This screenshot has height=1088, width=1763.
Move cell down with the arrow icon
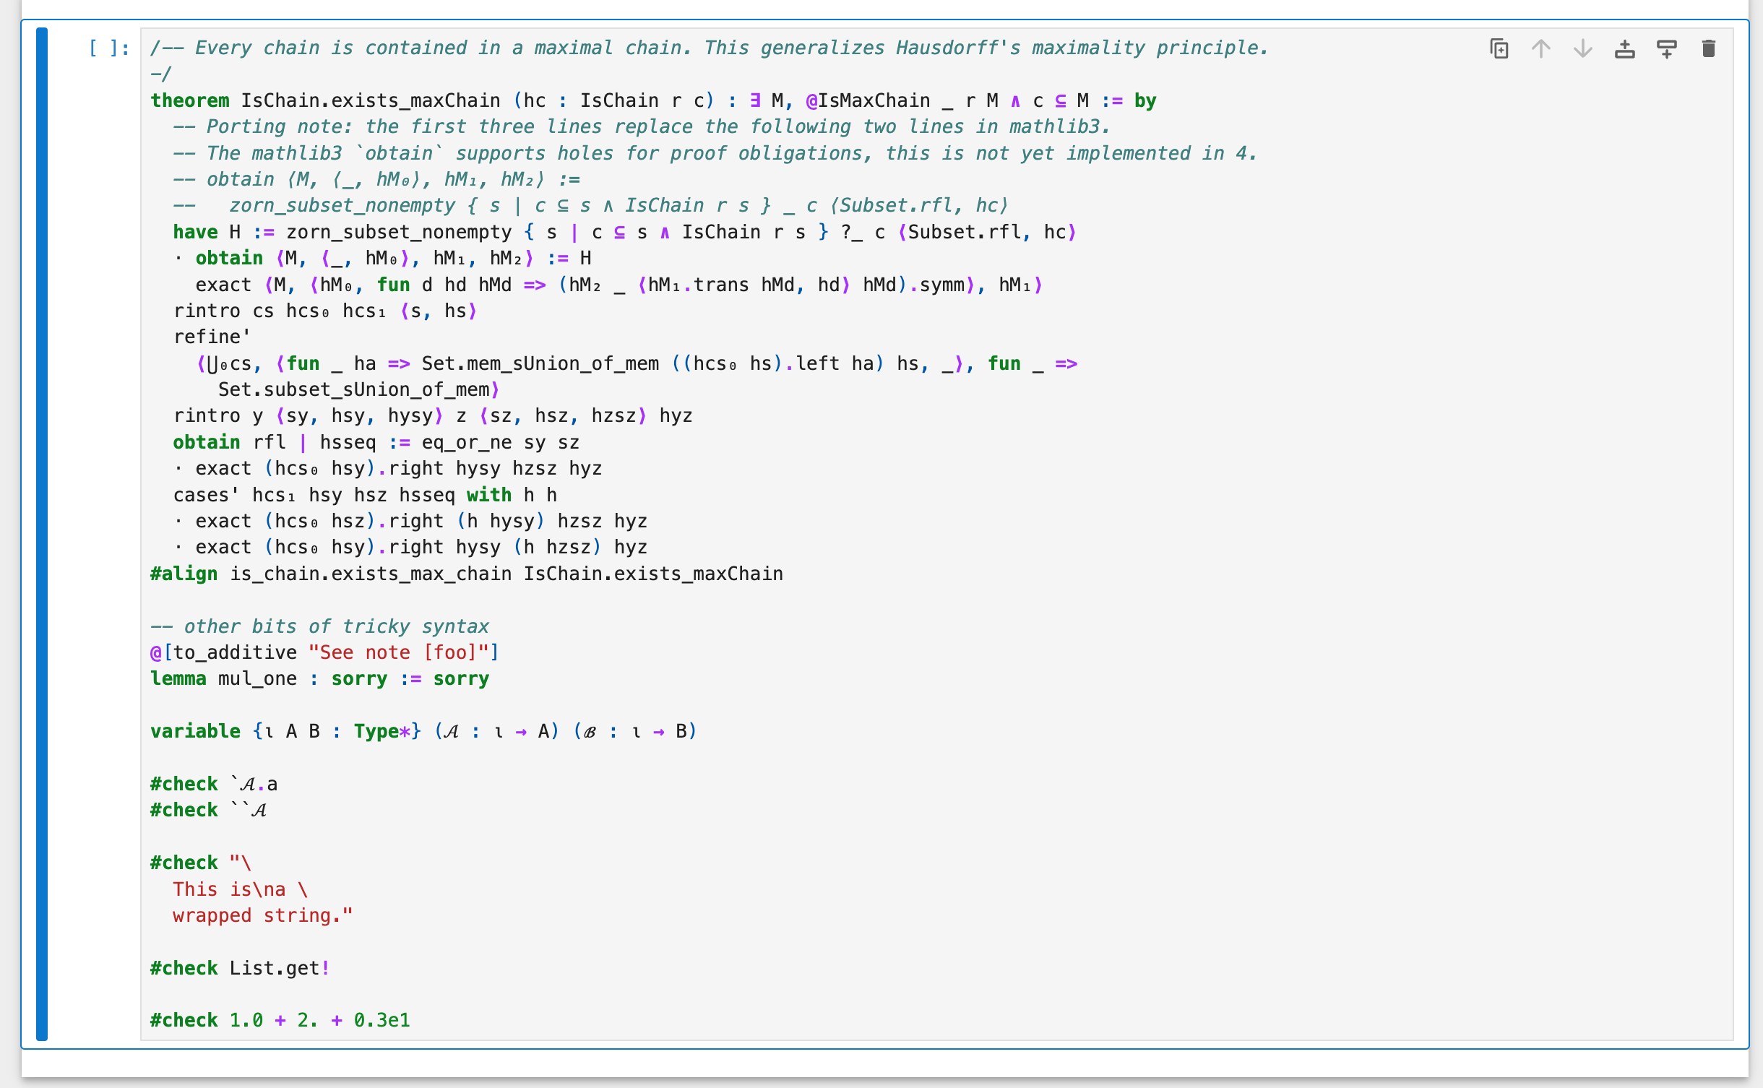(x=1583, y=48)
